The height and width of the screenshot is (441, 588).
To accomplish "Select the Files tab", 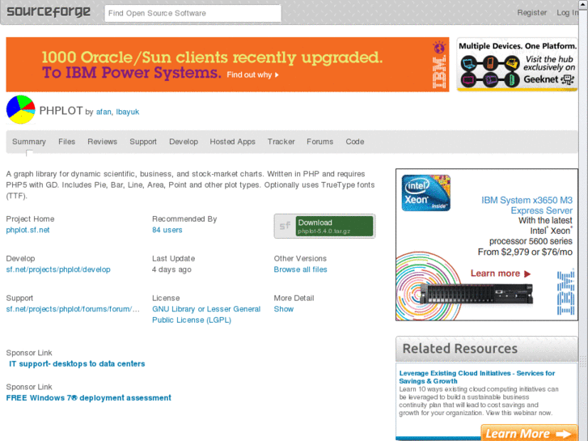I will point(67,142).
